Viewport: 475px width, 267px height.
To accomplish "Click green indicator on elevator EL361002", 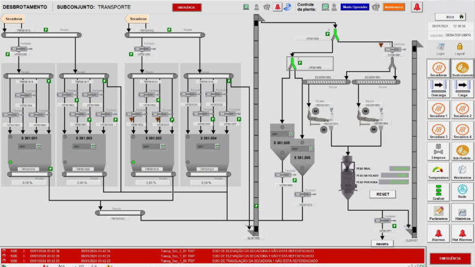I will (256, 206).
